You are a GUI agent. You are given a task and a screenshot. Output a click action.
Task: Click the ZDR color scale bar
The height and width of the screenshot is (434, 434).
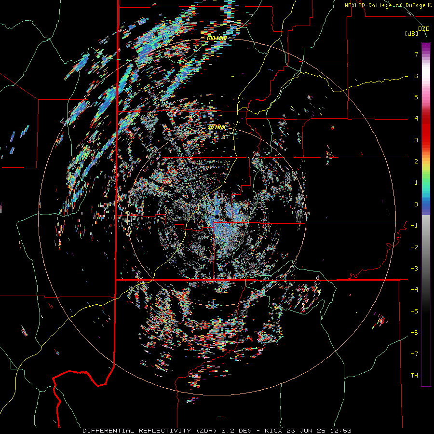[x=426, y=214]
